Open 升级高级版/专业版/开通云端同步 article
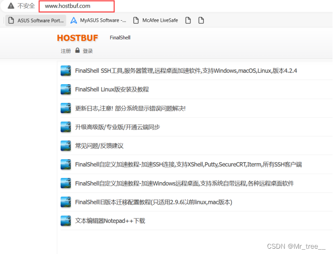 (x=117, y=127)
